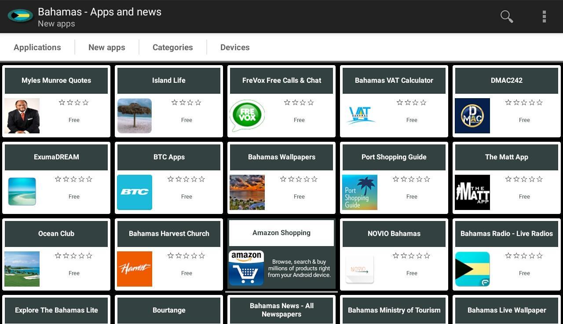
Task: Open the FreVox green speech bubble icon
Action: point(247,116)
